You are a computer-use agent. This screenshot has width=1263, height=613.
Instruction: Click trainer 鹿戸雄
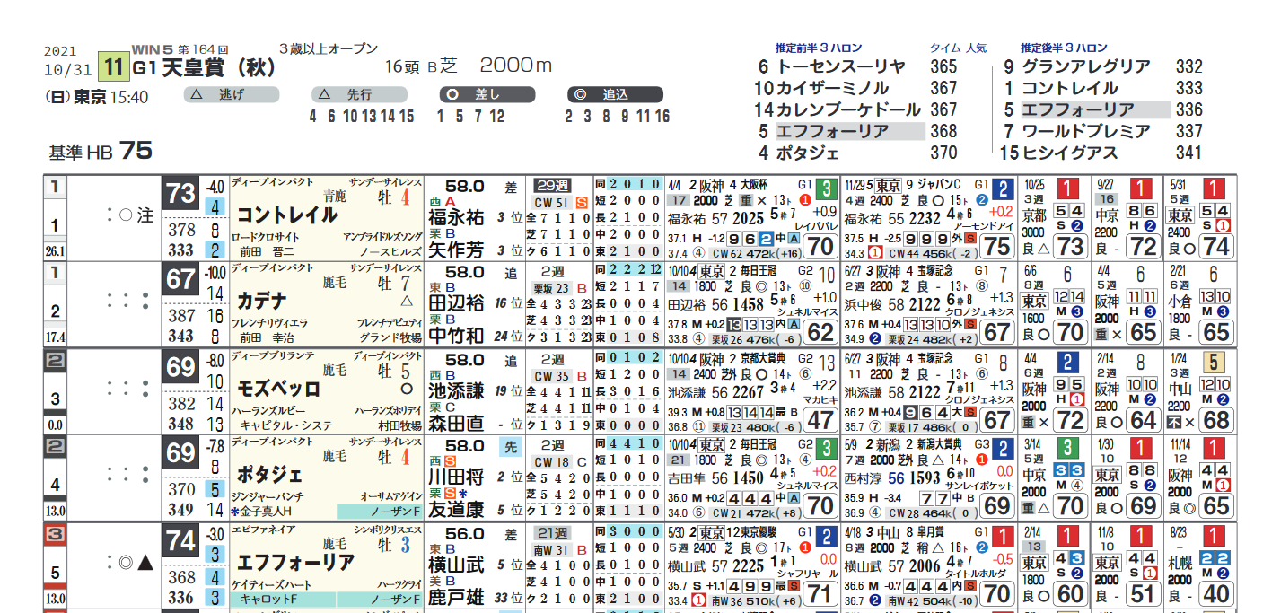coord(456,598)
